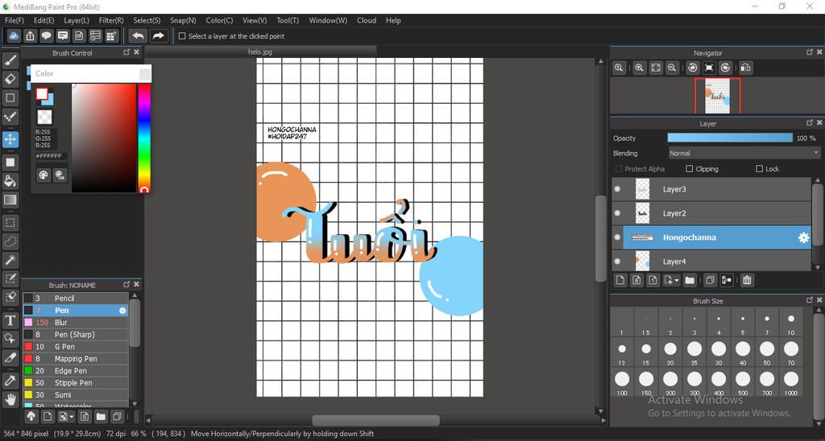Click the export/share toolbar icon
Image resolution: width=825 pixels, height=441 pixels.
pyautogui.click(x=30, y=35)
